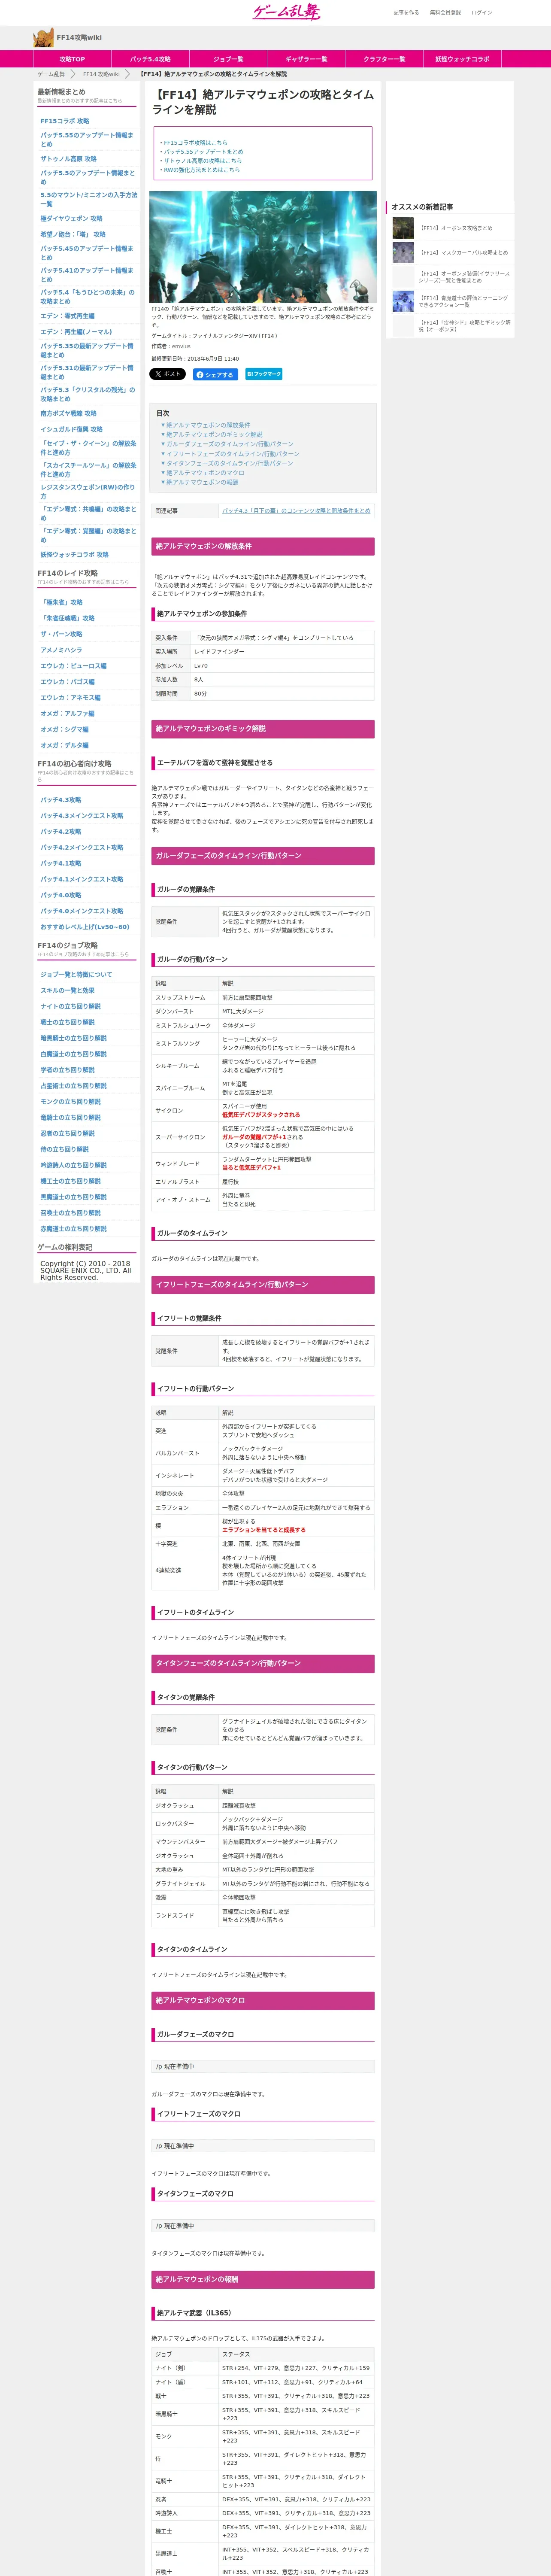Open the 青魔道士の評価とラーニング thumbnail
This screenshot has height=2576, width=551.
pyautogui.click(x=403, y=301)
